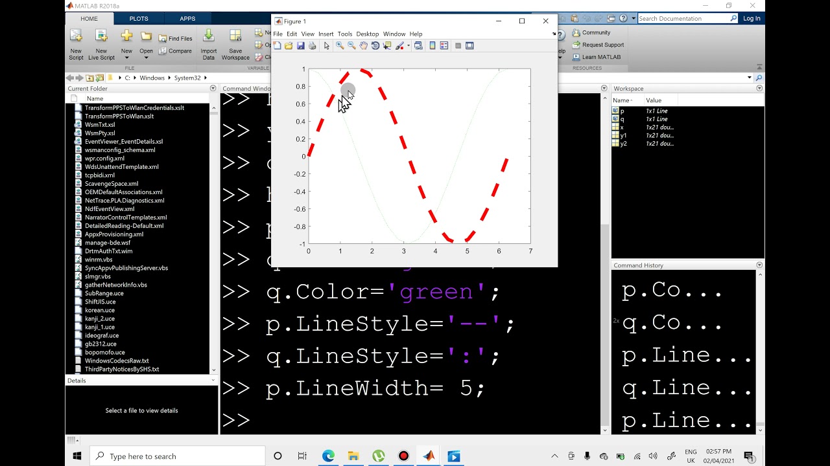Image resolution: width=830 pixels, height=466 pixels.
Task: Select the Edit Plot arrow tool
Action: 327,46
